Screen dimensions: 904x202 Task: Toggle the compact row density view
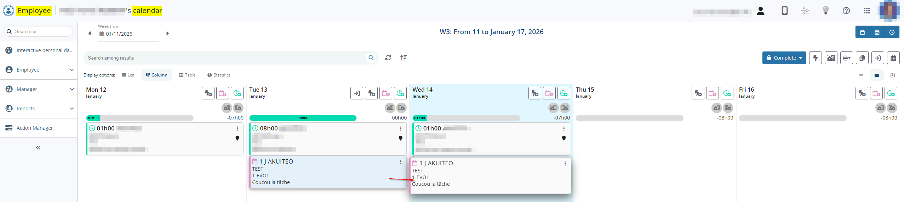tap(861, 75)
